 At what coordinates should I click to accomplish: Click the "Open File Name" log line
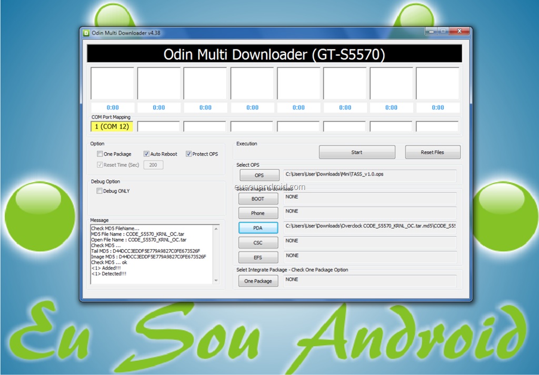[x=139, y=240]
